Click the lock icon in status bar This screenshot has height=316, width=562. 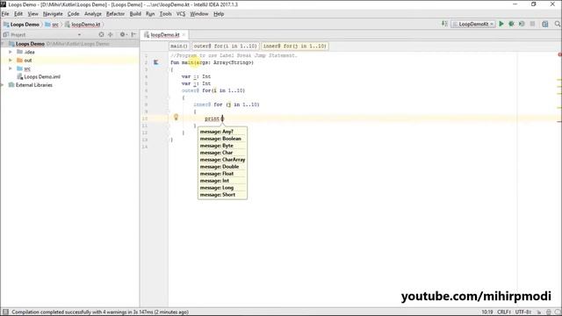[x=538, y=312]
